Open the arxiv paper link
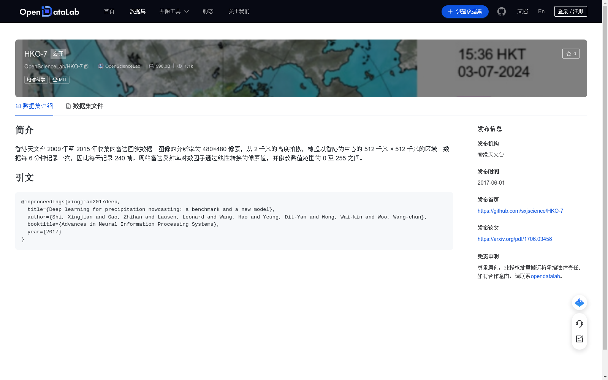This screenshot has width=608, height=380. point(515,239)
